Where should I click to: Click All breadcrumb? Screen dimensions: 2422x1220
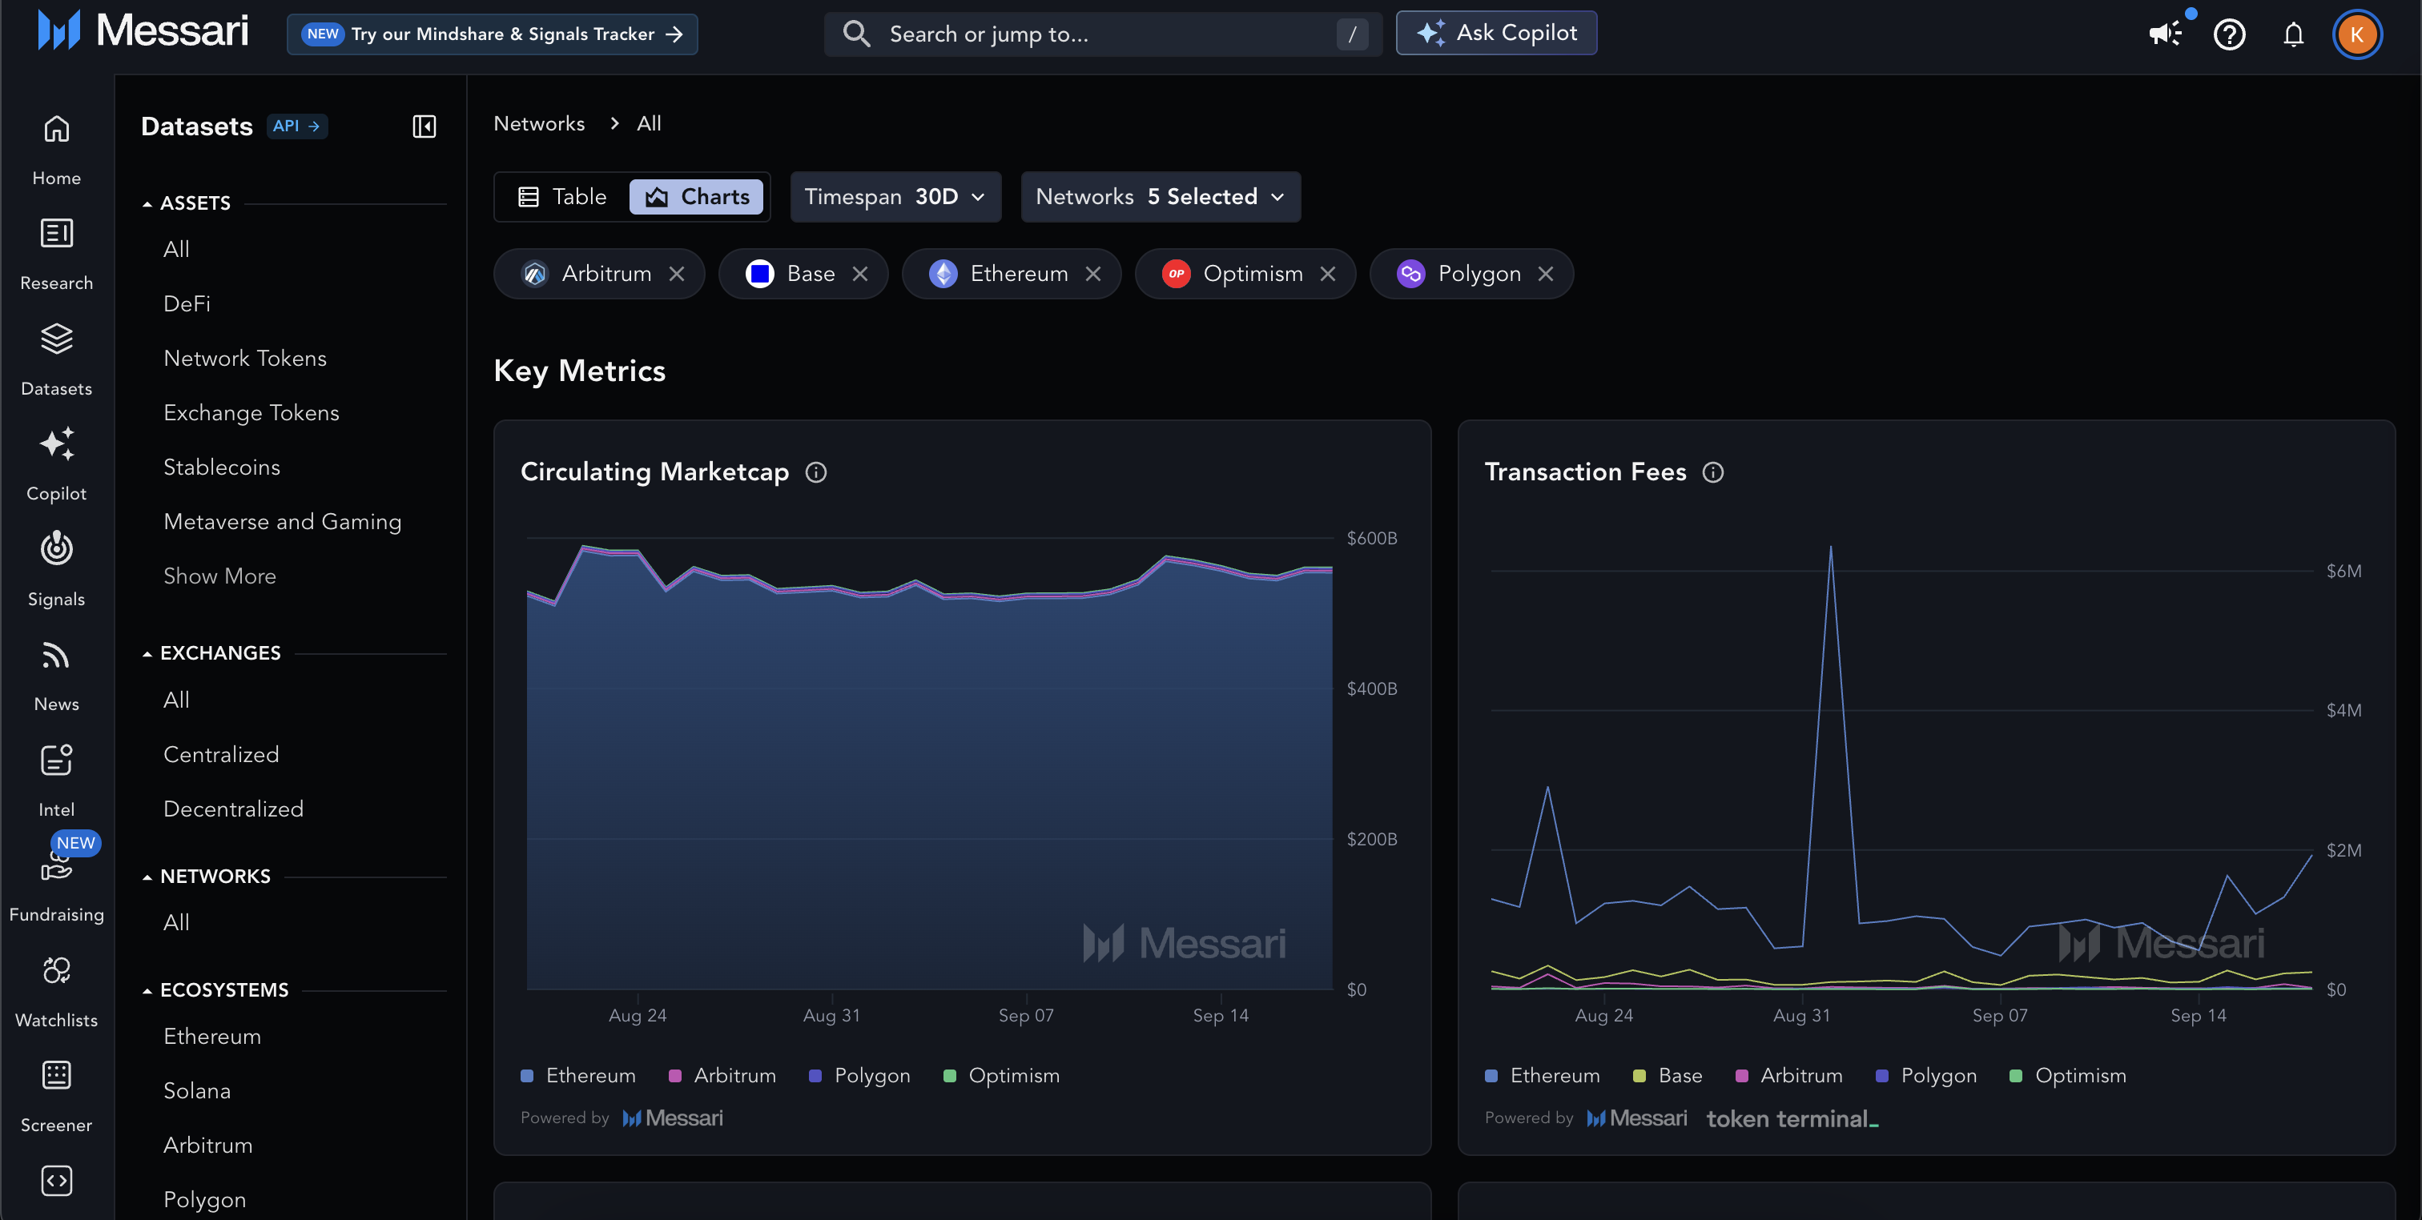[649, 124]
